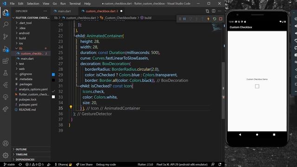Click the lightbulb quick-fix on line 35

[71, 107]
